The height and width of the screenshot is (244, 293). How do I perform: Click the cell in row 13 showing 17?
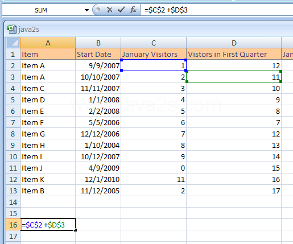tap(234, 191)
